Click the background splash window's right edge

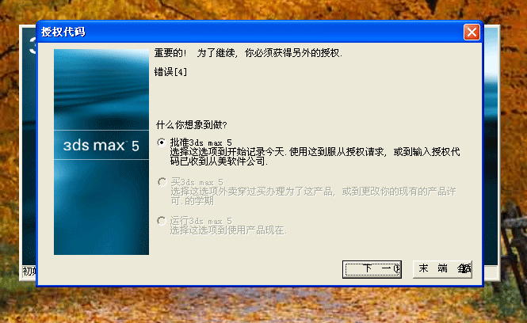pos(491,151)
